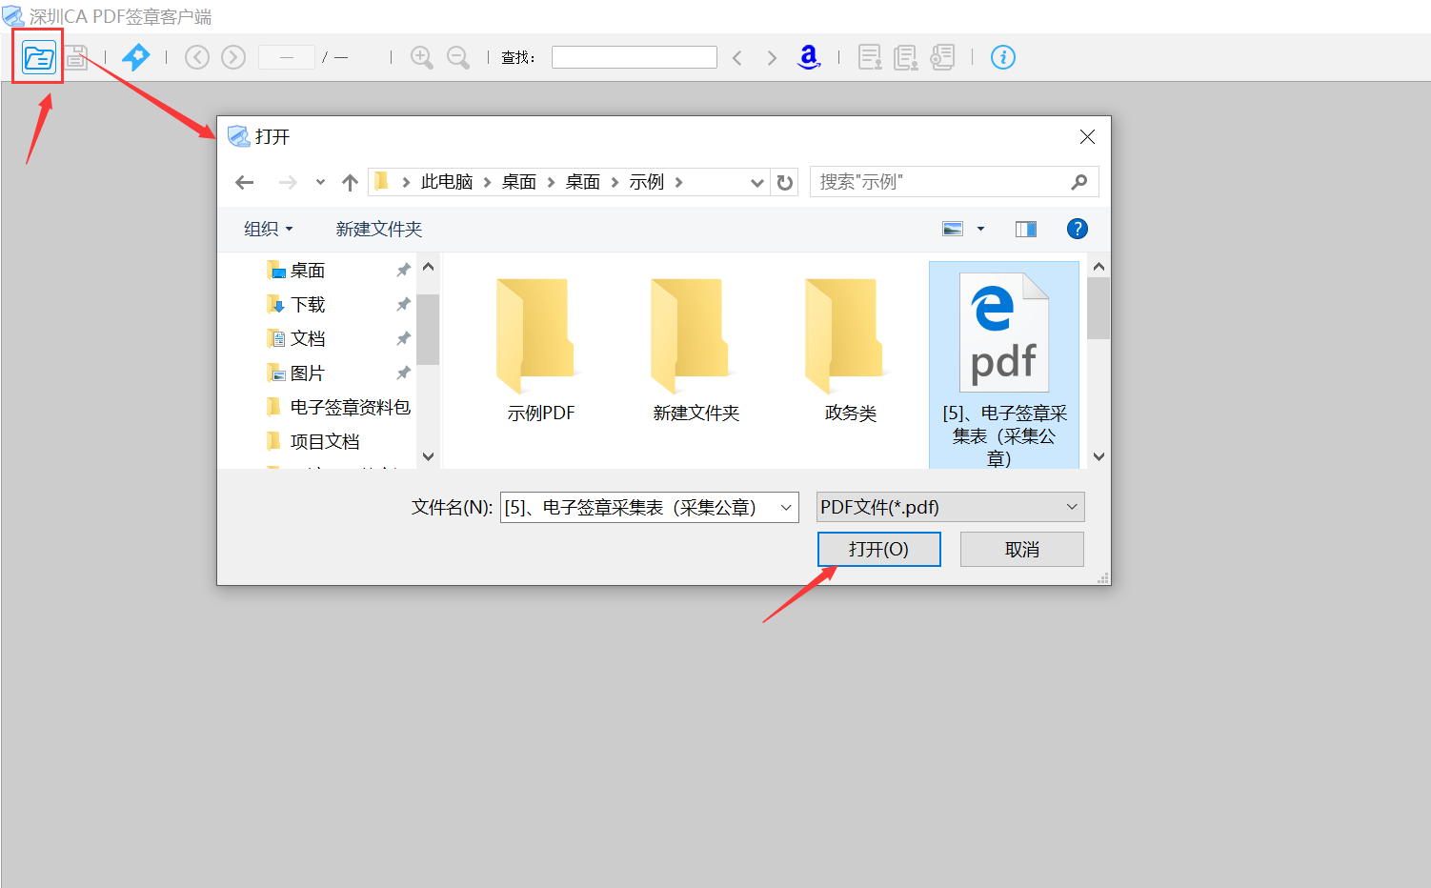
Task: Click 新建文件夹 in dialog toolbar
Action: [378, 229]
